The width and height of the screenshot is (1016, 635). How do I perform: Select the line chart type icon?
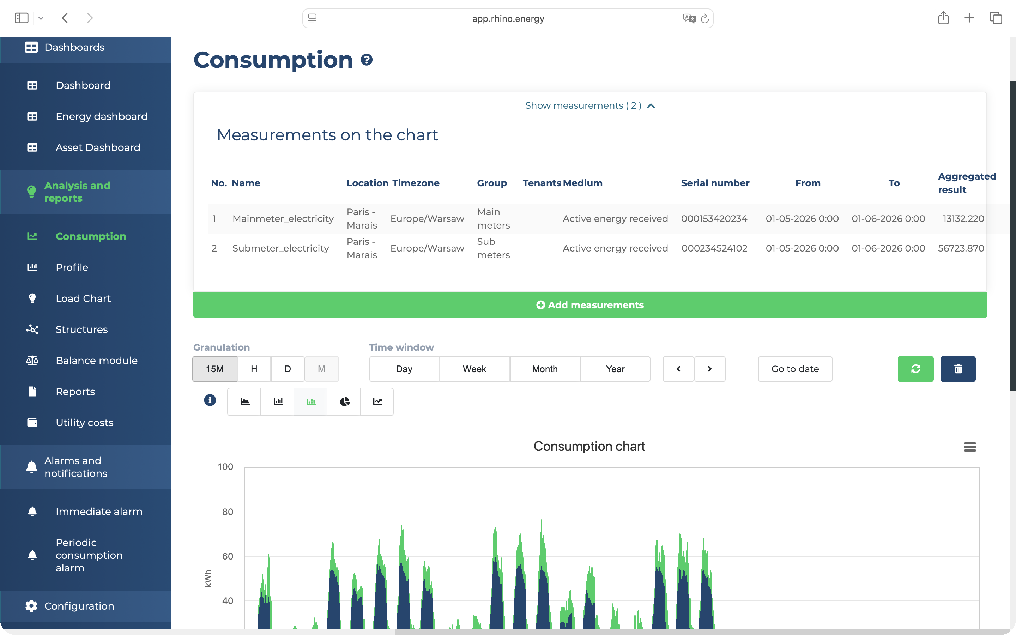point(377,402)
